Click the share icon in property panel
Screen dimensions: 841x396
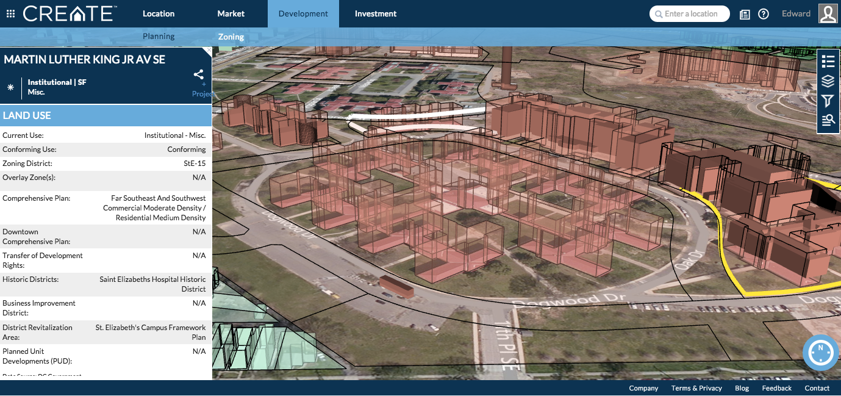coord(199,74)
